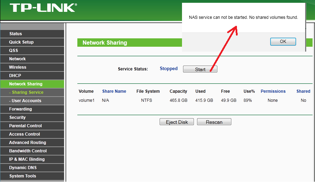
Task: Open the Status menu item
Action: [32, 33]
